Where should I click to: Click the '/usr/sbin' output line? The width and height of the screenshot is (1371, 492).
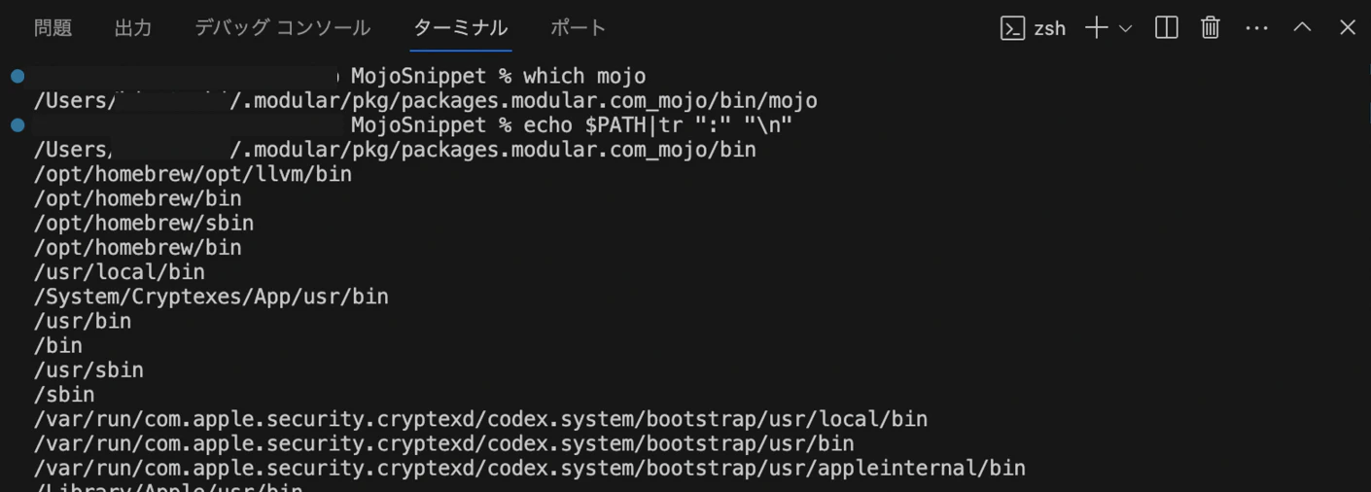click(88, 369)
